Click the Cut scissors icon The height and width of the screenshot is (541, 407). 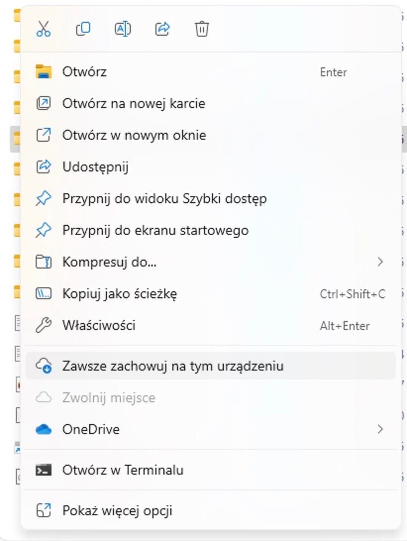44,29
